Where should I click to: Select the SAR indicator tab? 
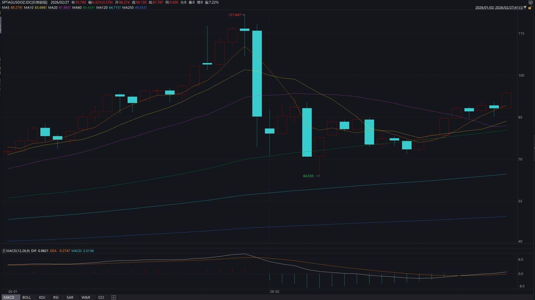tap(70, 297)
